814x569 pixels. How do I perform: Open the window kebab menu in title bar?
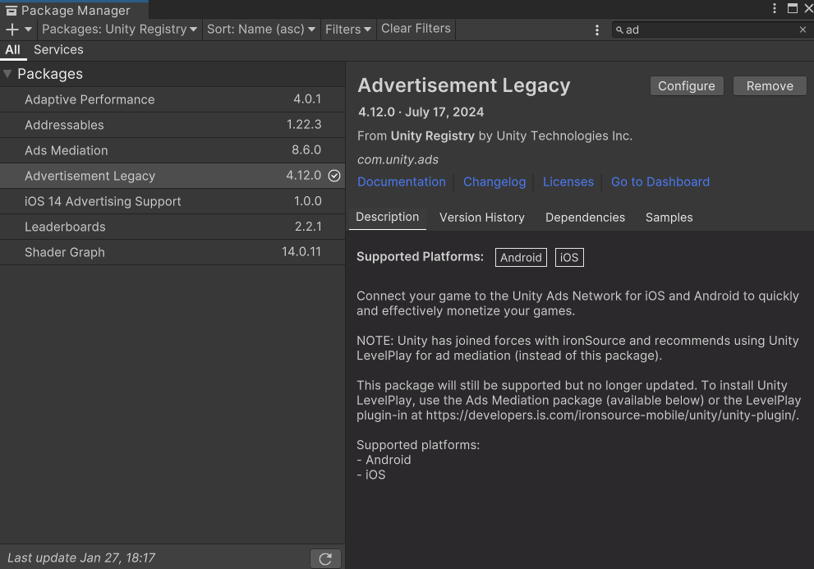pos(774,8)
